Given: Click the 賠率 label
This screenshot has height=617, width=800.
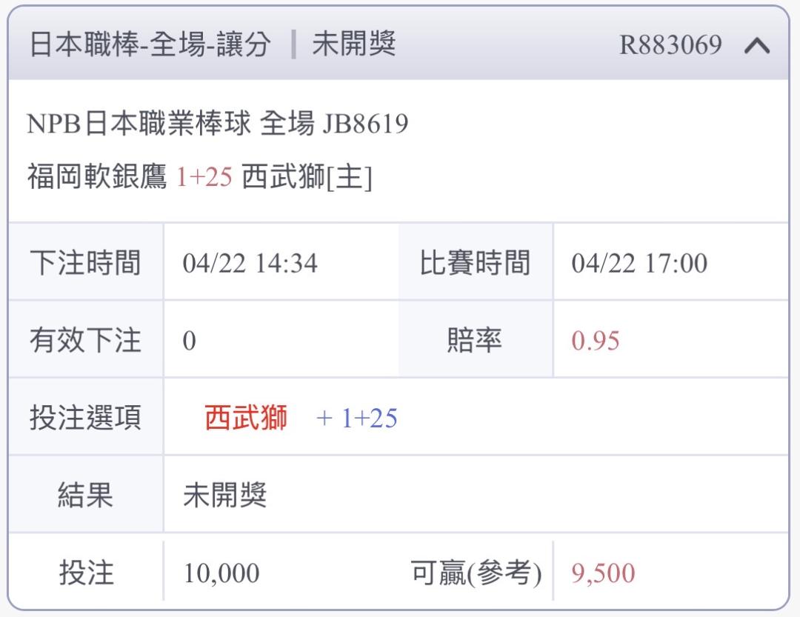Looking at the screenshot, I should pyautogui.click(x=475, y=341).
